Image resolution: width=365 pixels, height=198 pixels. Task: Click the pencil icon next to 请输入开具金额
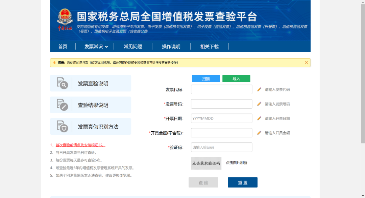coord(259,133)
